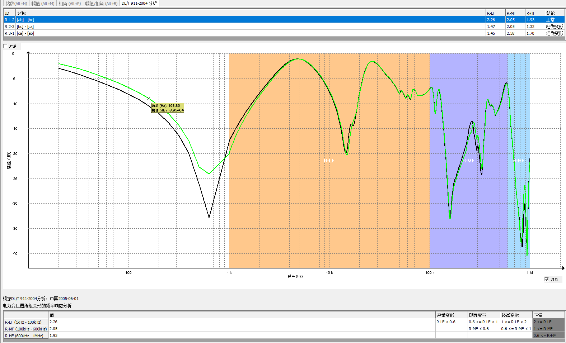
Task: Uncheck the 对数 checkbox below the X axis
Action: 547,279
